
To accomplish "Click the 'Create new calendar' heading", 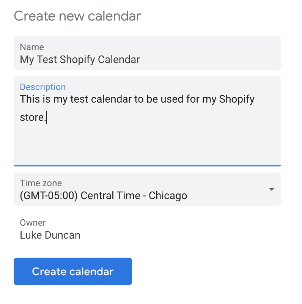I will click(77, 16).
